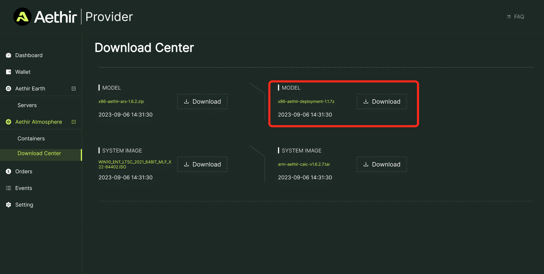This screenshot has width=544, height=274.
Task: Download arm-aethir-caic-v1.6.2.7.tar image
Action: (x=382, y=164)
